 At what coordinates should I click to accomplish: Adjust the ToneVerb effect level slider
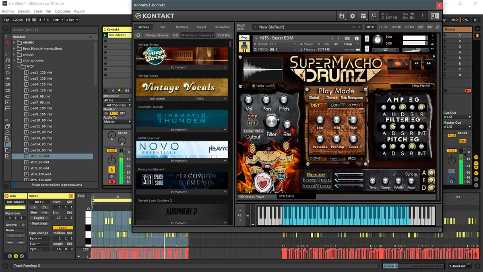click(349, 181)
